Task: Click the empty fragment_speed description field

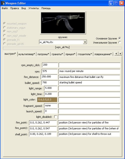Action: tap(89, 106)
